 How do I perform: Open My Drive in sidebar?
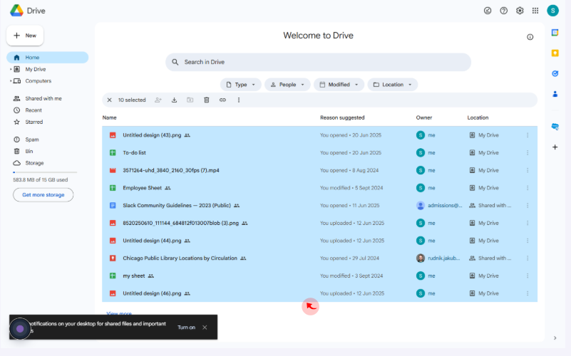coord(36,69)
